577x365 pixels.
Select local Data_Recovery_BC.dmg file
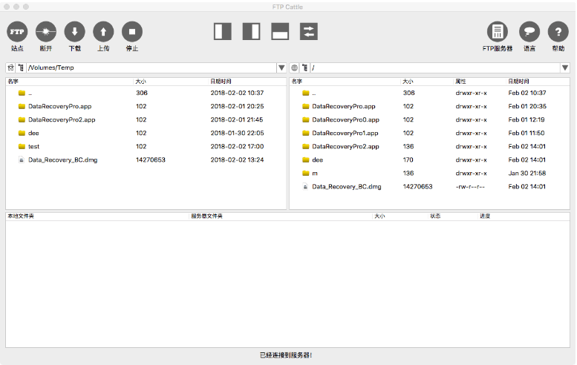coord(146,160)
